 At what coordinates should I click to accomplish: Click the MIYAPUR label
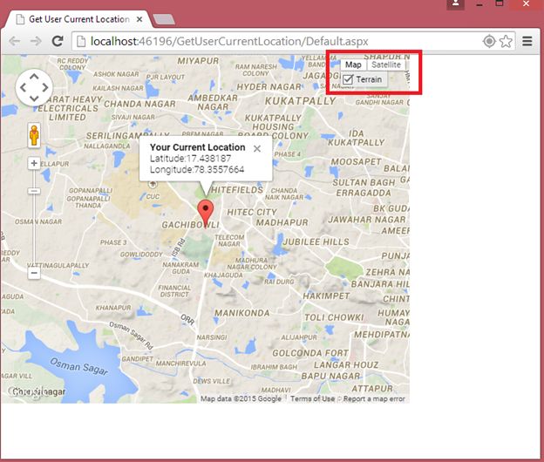tap(198, 61)
